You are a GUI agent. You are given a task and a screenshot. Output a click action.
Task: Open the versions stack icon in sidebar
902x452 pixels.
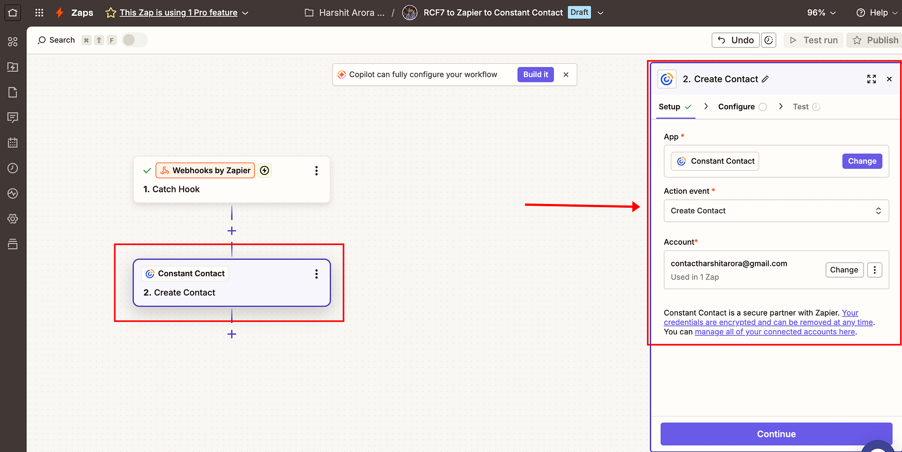click(x=13, y=244)
